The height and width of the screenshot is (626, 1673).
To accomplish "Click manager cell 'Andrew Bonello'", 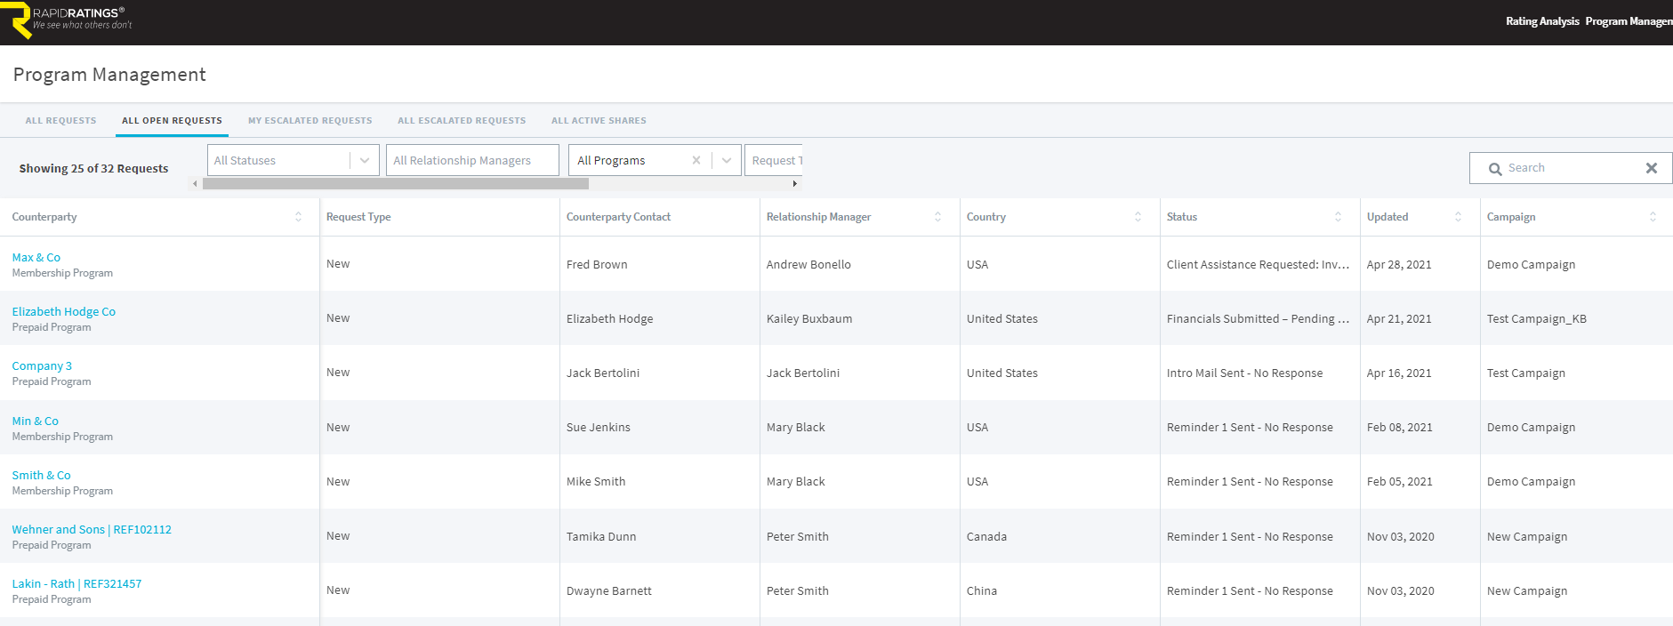I will tap(808, 265).
